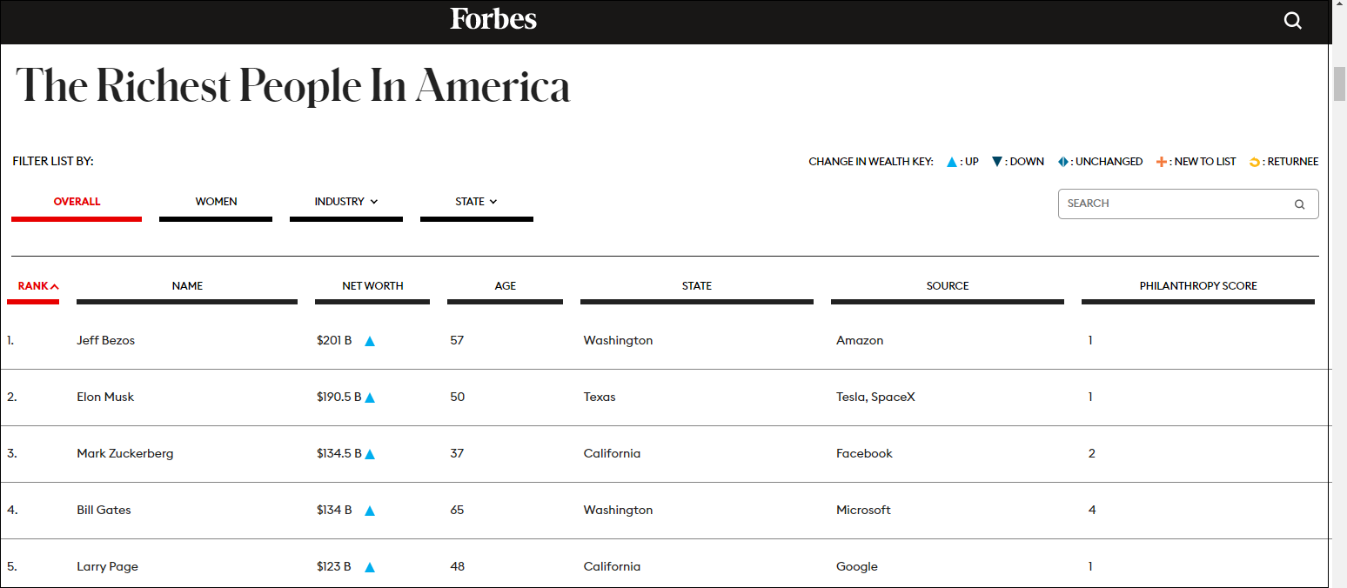Sort the list by Net Worth column
The height and width of the screenshot is (588, 1347).
372,286
